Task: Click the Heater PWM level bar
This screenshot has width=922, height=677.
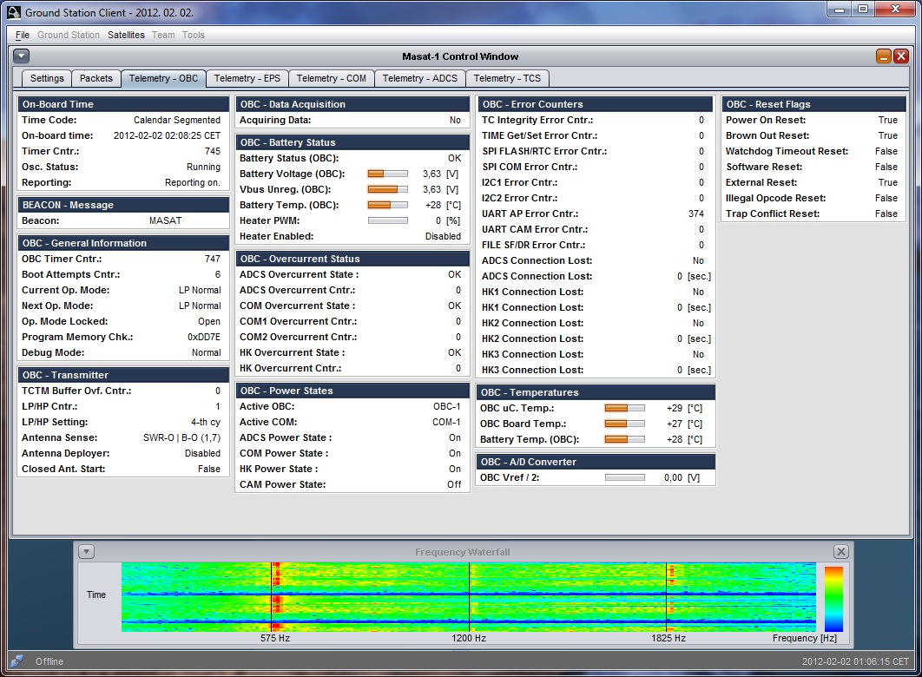Action: tap(389, 220)
